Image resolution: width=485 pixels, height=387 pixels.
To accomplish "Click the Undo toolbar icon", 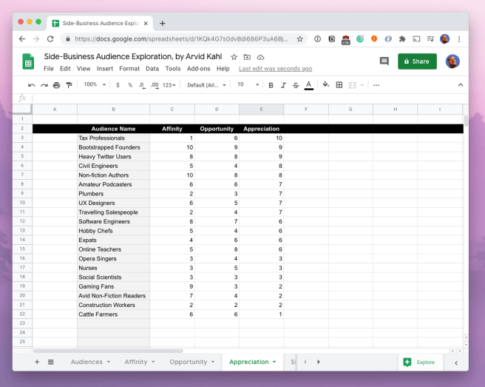I will click(32, 85).
